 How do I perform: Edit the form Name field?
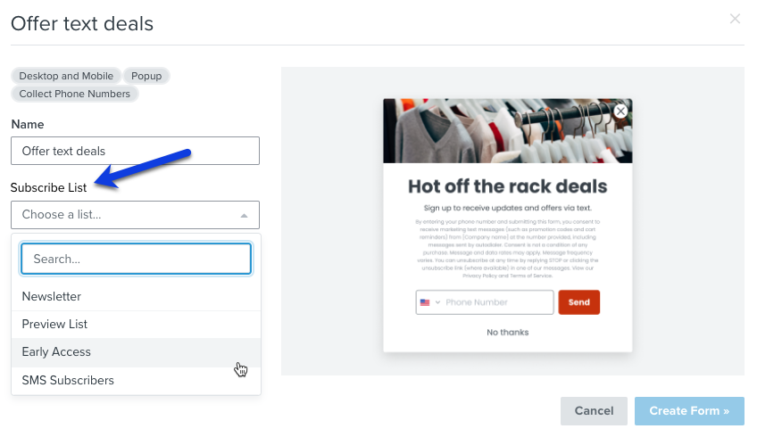pyautogui.click(x=135, y=151)
